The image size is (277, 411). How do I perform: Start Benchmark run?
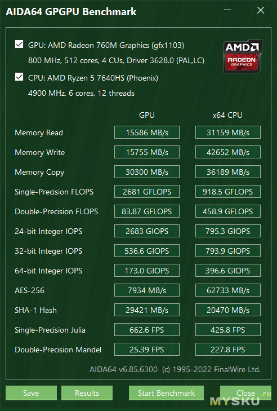click(x=166, y=393)
